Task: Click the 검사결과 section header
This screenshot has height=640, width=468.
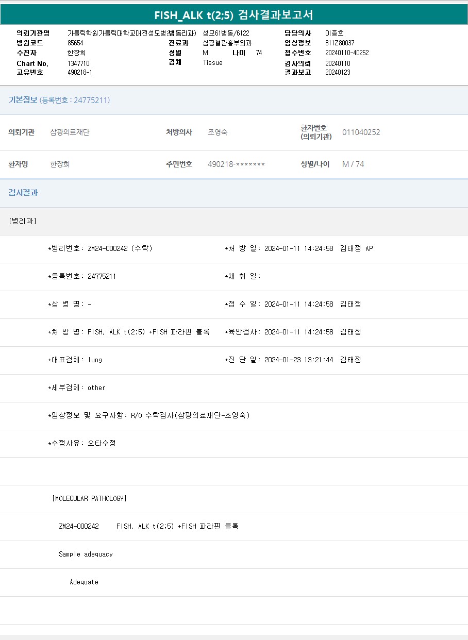Action: (x=23, y=193)
